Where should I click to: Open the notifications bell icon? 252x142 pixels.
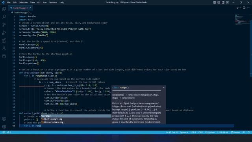(248, 133)
